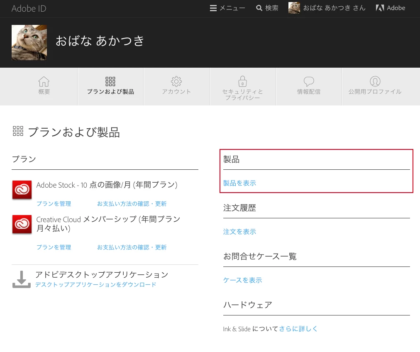Click the search magnifier icon
Viewport: 420px width, 352px height.
259,8
